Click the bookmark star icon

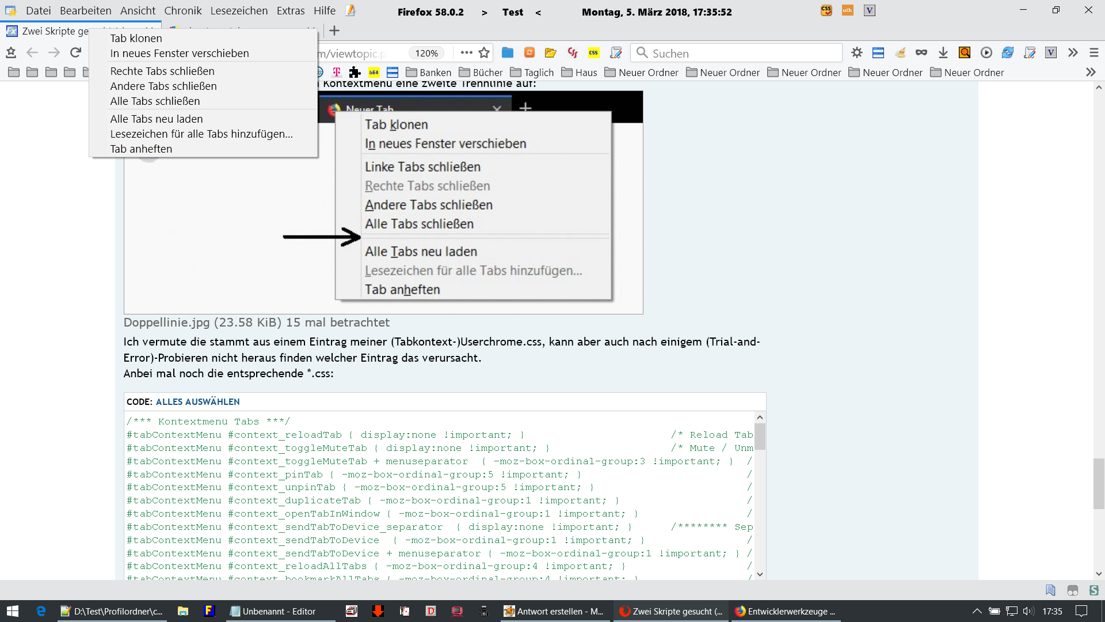pyautogui.click(x=484, y=53)
